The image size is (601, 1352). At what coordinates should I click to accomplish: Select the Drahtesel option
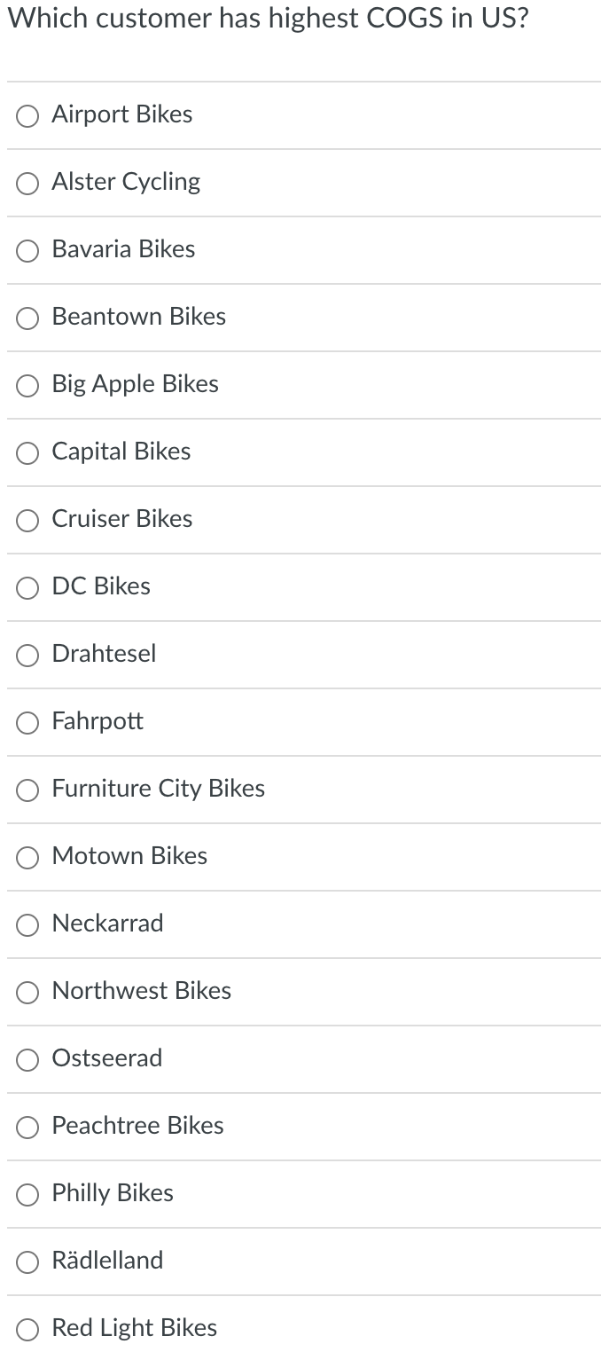[x=27, y=656]
